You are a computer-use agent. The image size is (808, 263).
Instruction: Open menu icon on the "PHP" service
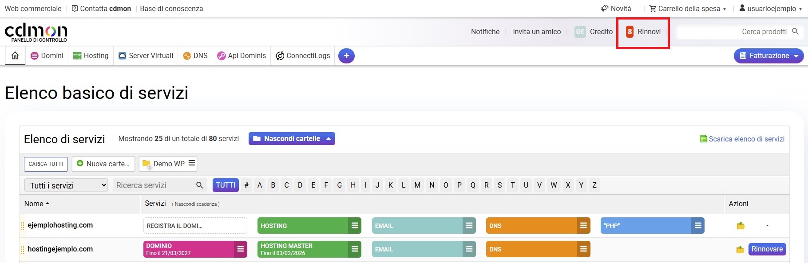(698, 226)
